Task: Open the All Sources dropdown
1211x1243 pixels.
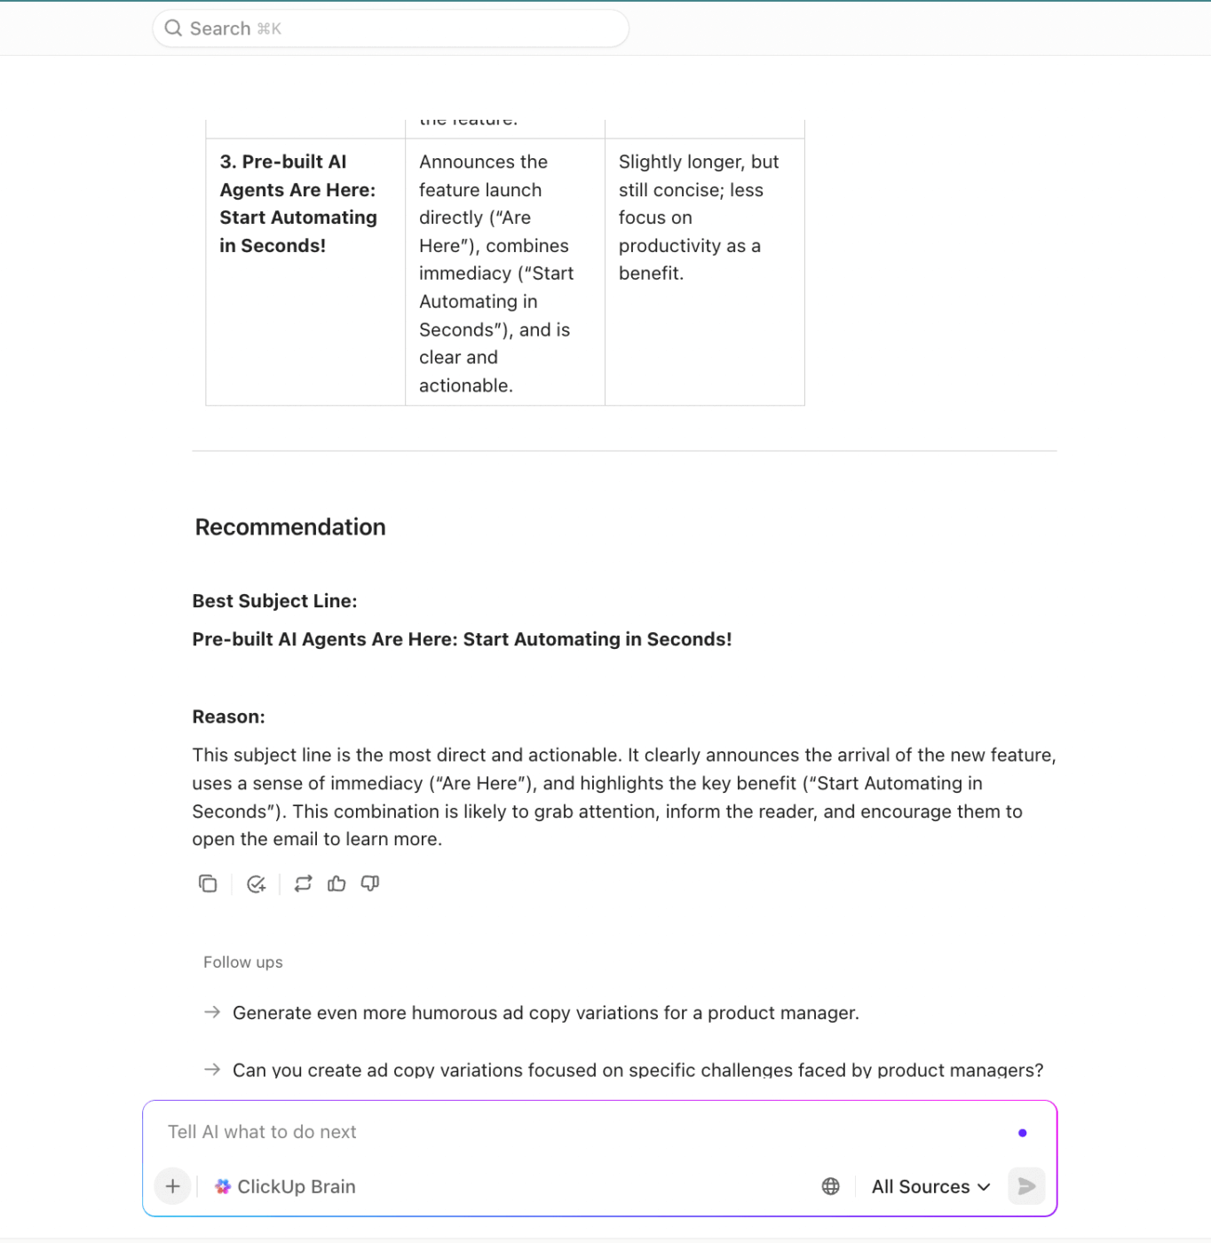Action: (921, 1186)
